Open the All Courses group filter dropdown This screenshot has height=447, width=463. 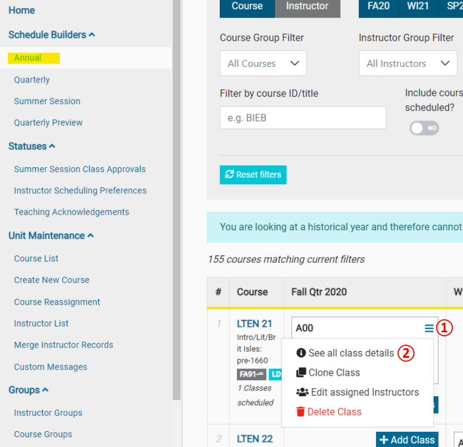tap(263, 63)
